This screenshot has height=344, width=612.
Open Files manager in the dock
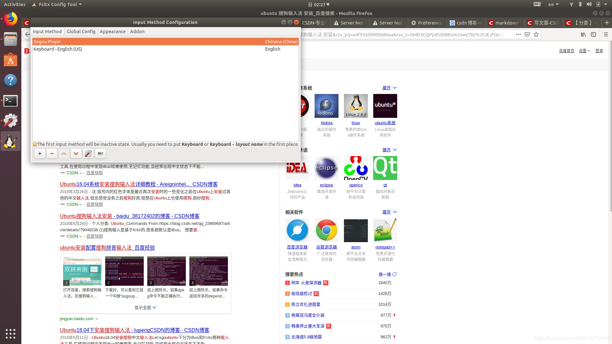pos(11,39)
